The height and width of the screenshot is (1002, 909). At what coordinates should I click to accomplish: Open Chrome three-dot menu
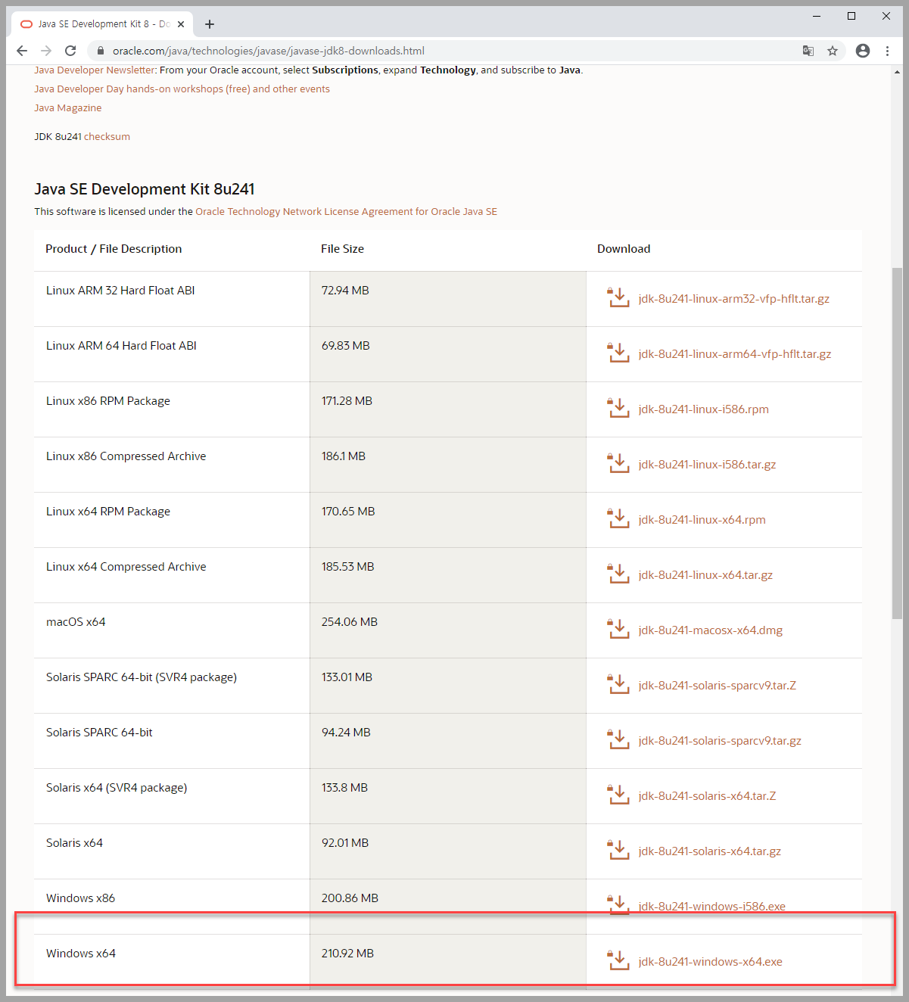(888, 51)
